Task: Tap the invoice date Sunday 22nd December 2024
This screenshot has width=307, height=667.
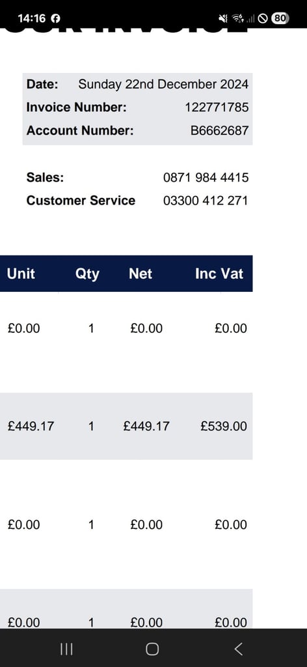Action: tap(163, 84)
